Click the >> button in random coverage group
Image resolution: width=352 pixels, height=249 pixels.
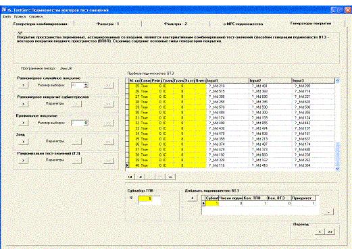108,85
